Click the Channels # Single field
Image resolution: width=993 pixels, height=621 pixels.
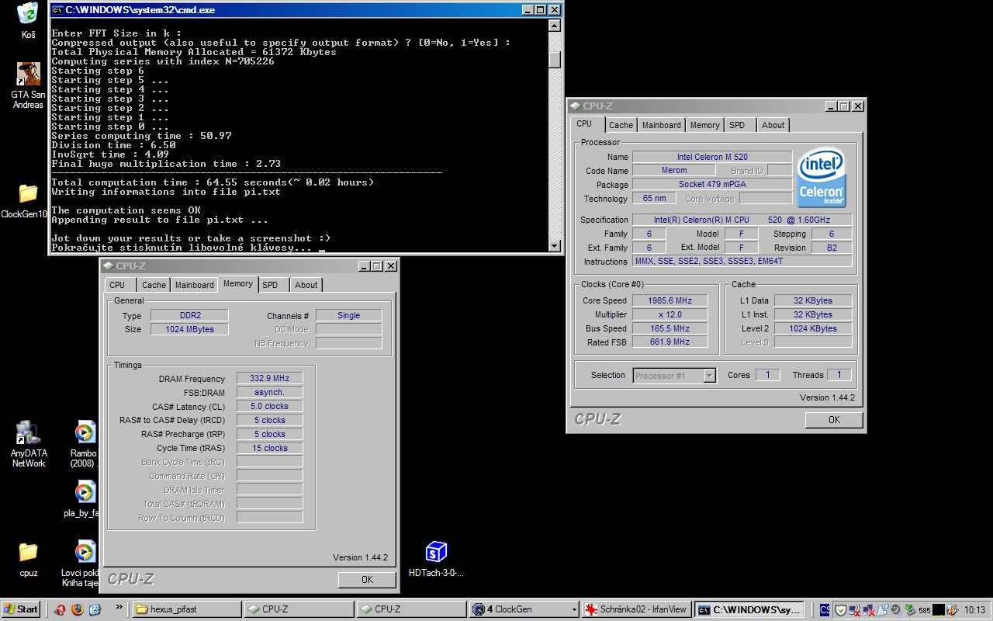click(349, 315)
